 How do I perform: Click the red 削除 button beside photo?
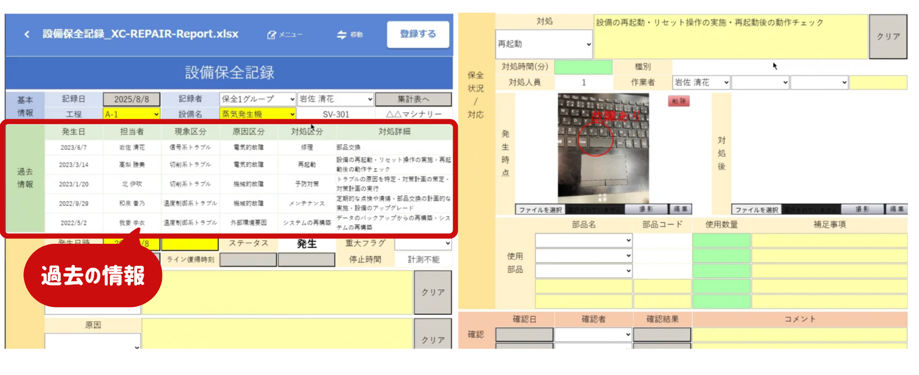[678, 101]
